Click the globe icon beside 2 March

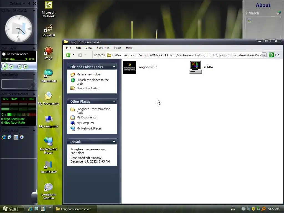coord(278,13)
